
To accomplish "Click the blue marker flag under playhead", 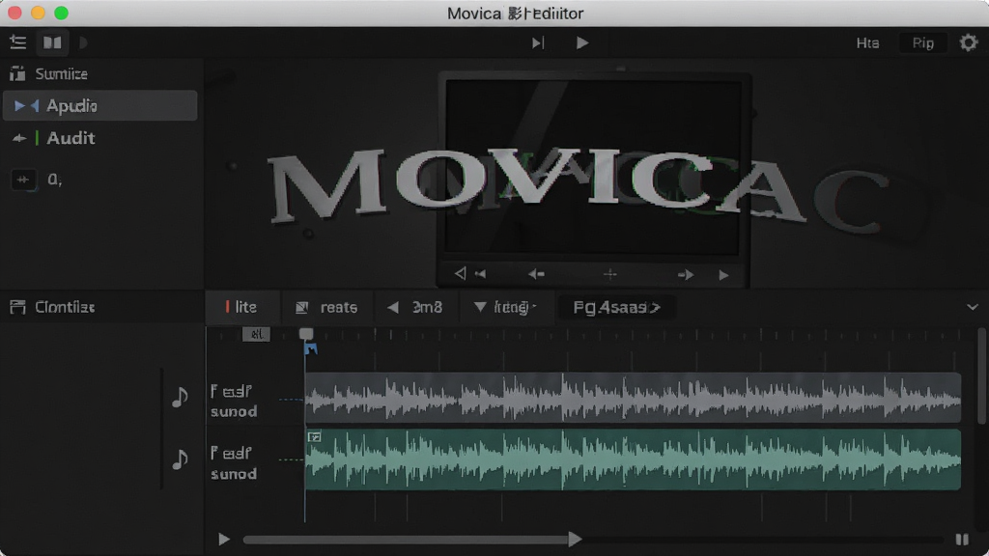I will click(x=311, y=348).
